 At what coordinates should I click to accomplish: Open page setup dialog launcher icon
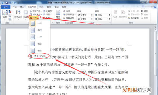pos(53,23)
